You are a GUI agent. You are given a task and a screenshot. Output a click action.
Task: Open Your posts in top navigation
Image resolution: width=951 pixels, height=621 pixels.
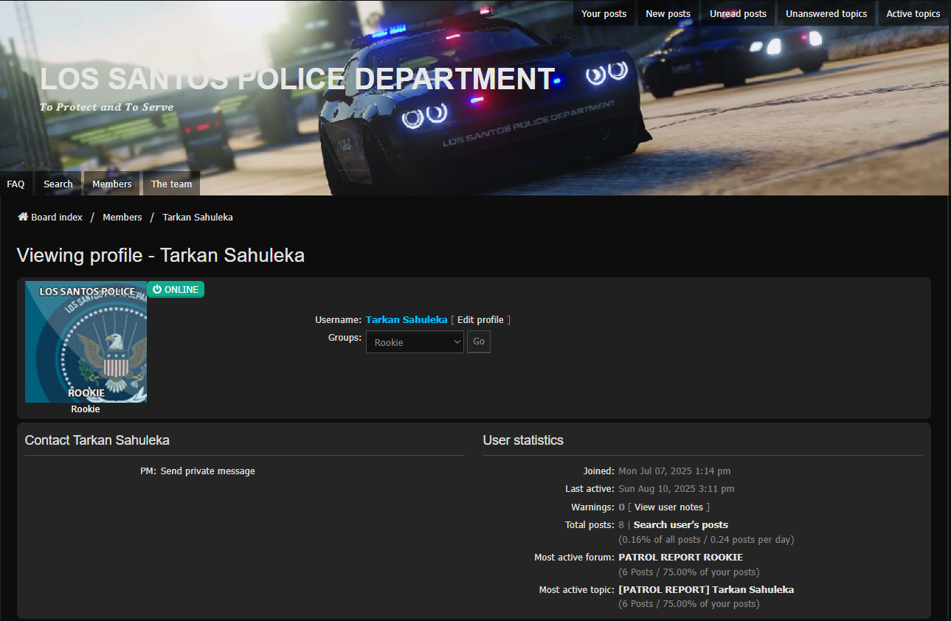pyautogui.click(x=604, y=13)
